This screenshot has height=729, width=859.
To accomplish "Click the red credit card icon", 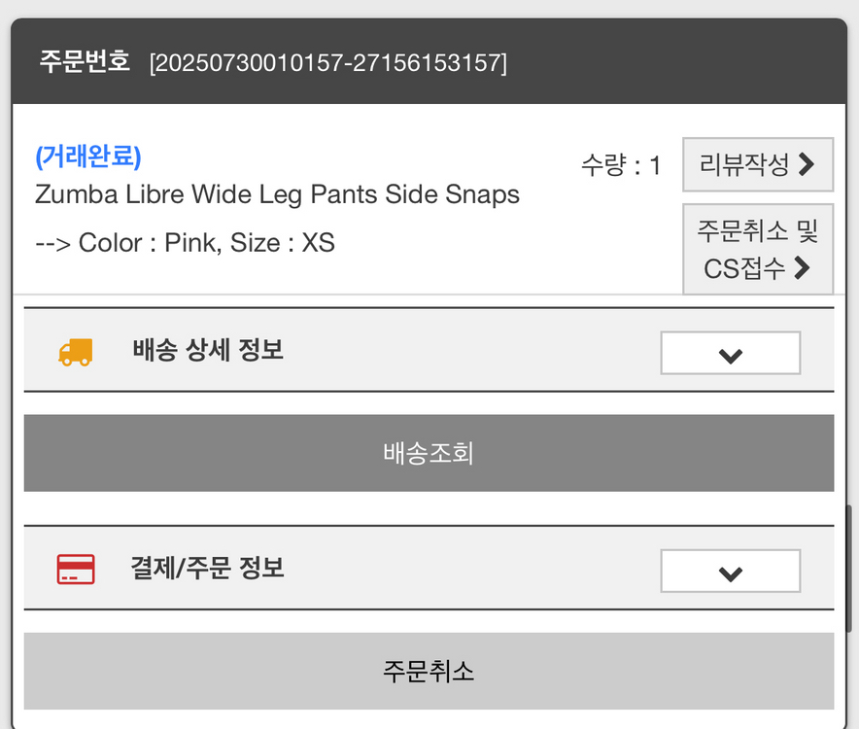I will [76, 569].
